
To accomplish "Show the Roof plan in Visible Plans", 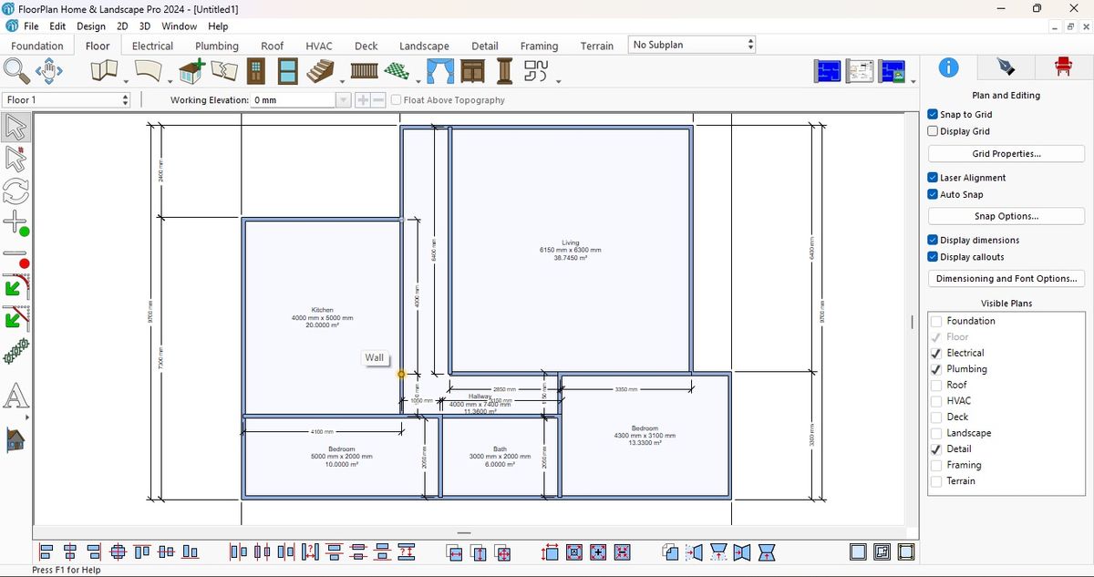I will coord(936,385).
